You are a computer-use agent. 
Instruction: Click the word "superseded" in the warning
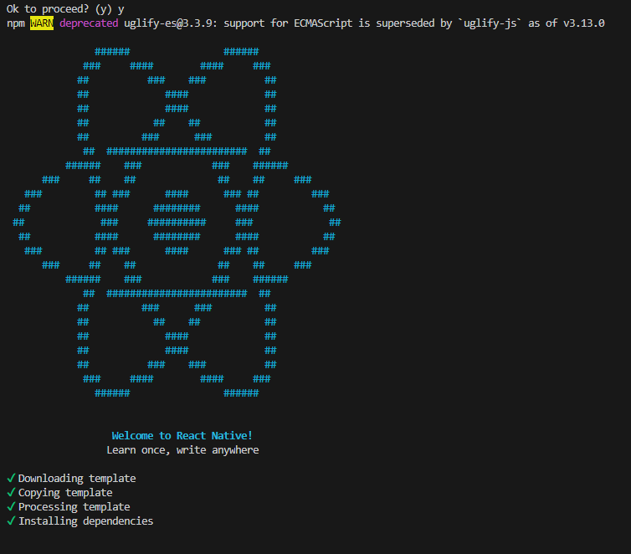[405, 23]
